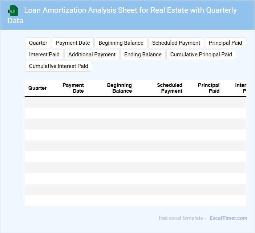The image size is (255, 233).
Task: Click the green XLS file icon
Action: click(13, 11)
